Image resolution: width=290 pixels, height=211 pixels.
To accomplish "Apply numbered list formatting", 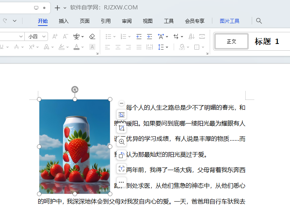I will 123,36.
